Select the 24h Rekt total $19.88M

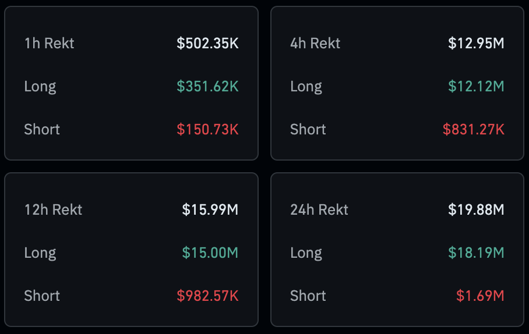476,209
